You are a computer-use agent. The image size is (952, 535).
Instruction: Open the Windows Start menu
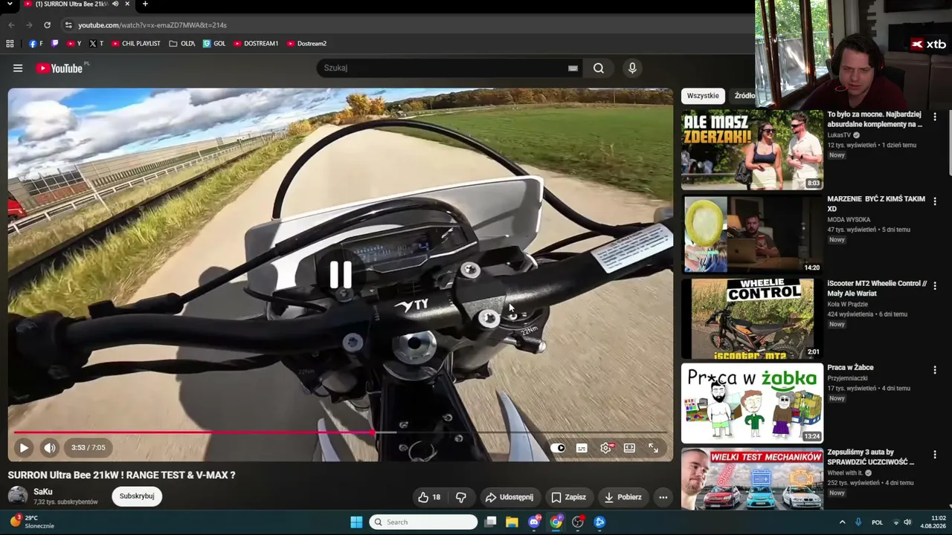356,522
